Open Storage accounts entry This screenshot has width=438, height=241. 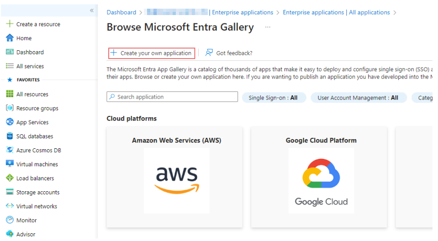(38, 192)
